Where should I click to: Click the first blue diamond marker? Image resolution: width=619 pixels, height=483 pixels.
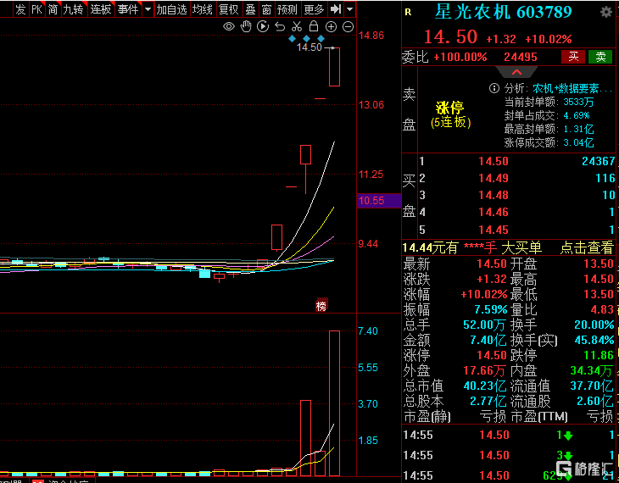(x=293, y=39)
